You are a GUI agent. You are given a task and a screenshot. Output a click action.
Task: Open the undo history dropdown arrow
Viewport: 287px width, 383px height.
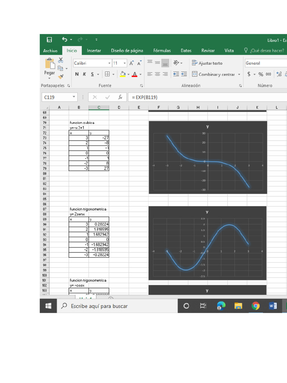click(71, 40)
